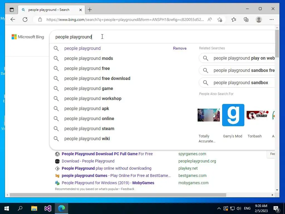The width and height of the screenshot is (285, 214).
Task: Choose suggestion people playground steam
Action: [89, 128]
